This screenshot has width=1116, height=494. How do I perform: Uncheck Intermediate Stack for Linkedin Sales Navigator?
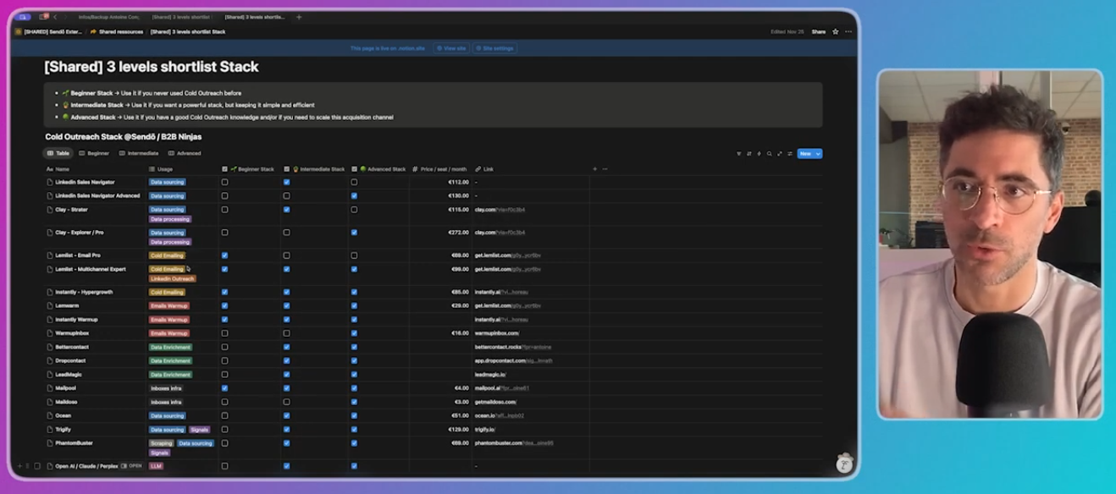(286, 182)
